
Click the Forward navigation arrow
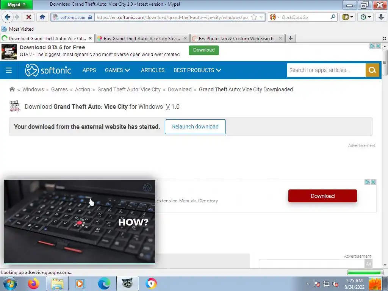coord(17,17)
